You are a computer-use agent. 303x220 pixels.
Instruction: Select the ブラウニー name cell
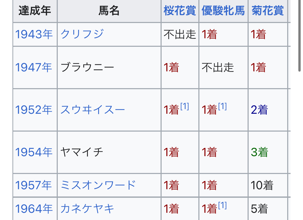point(109,67)
